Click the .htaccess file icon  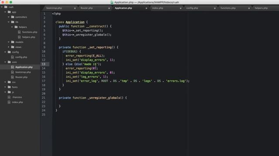9,97
